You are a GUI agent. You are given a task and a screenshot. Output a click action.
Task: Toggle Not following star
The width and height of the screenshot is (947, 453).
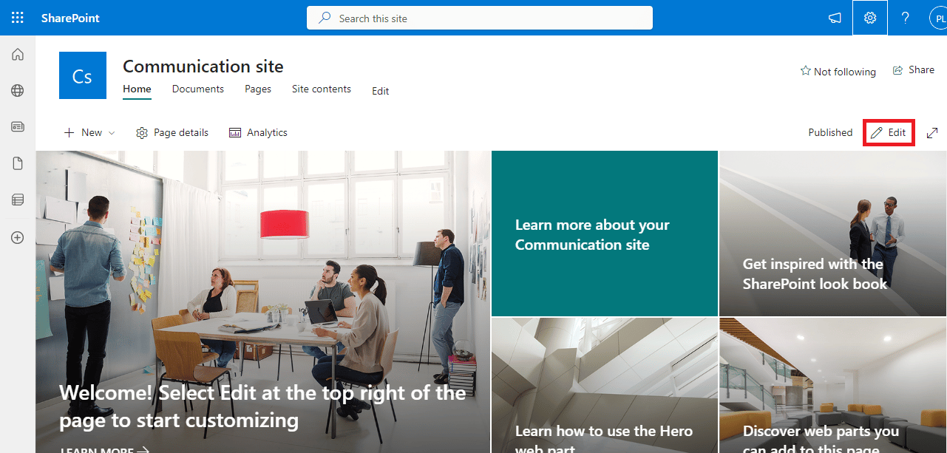tap(838, 71)
